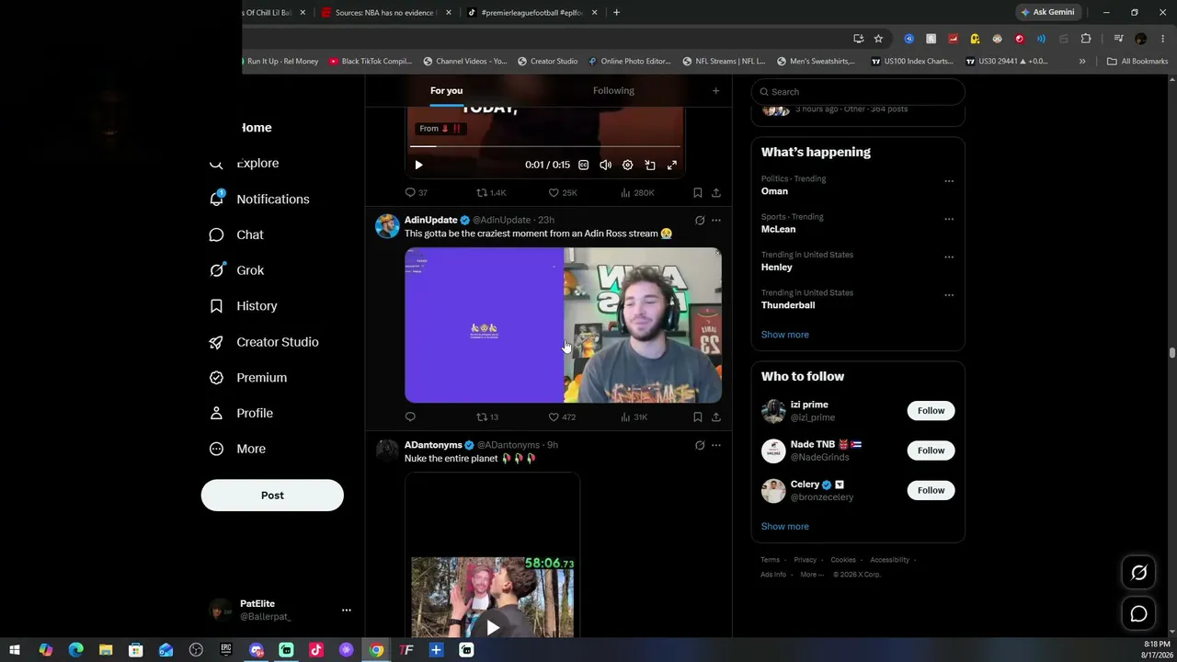
Task: Open floating Grok button at bottom right
Action: [1139, 573]
